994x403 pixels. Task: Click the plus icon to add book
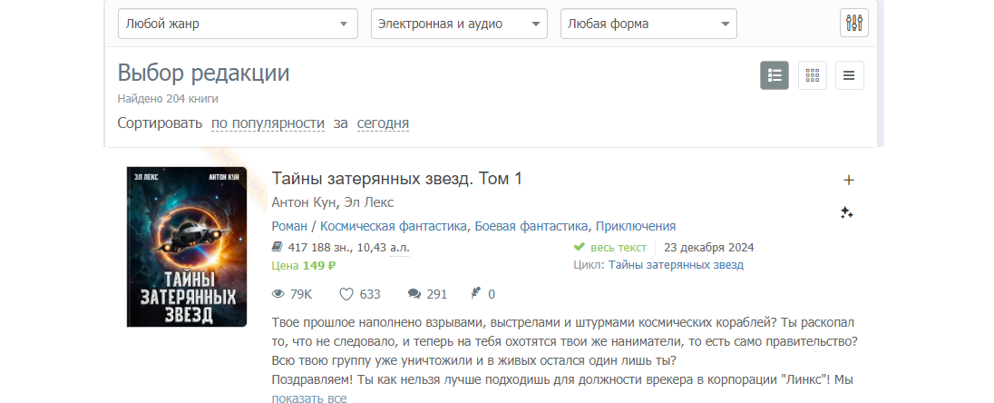tap(849, 180)
